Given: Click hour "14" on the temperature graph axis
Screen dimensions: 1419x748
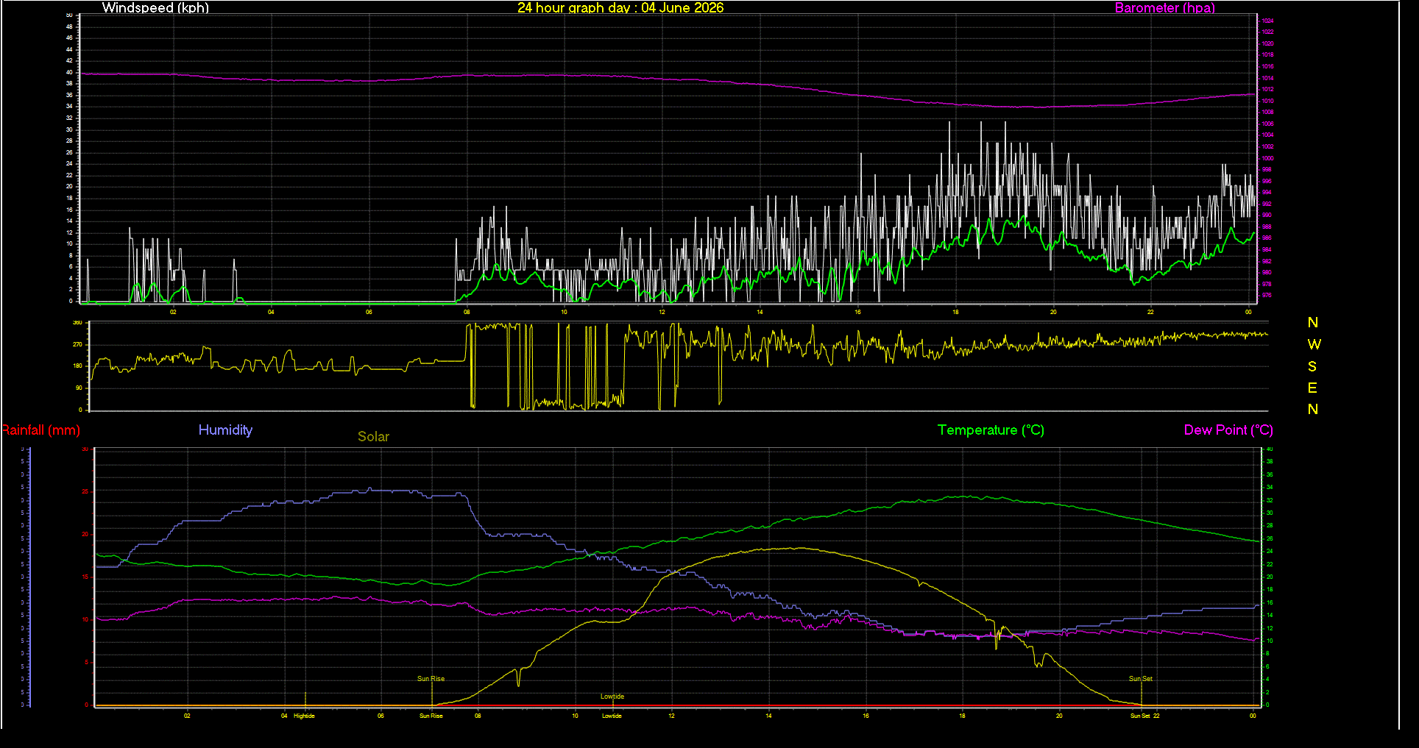Looking at the screenshot, I should click(x=768, y=716).
